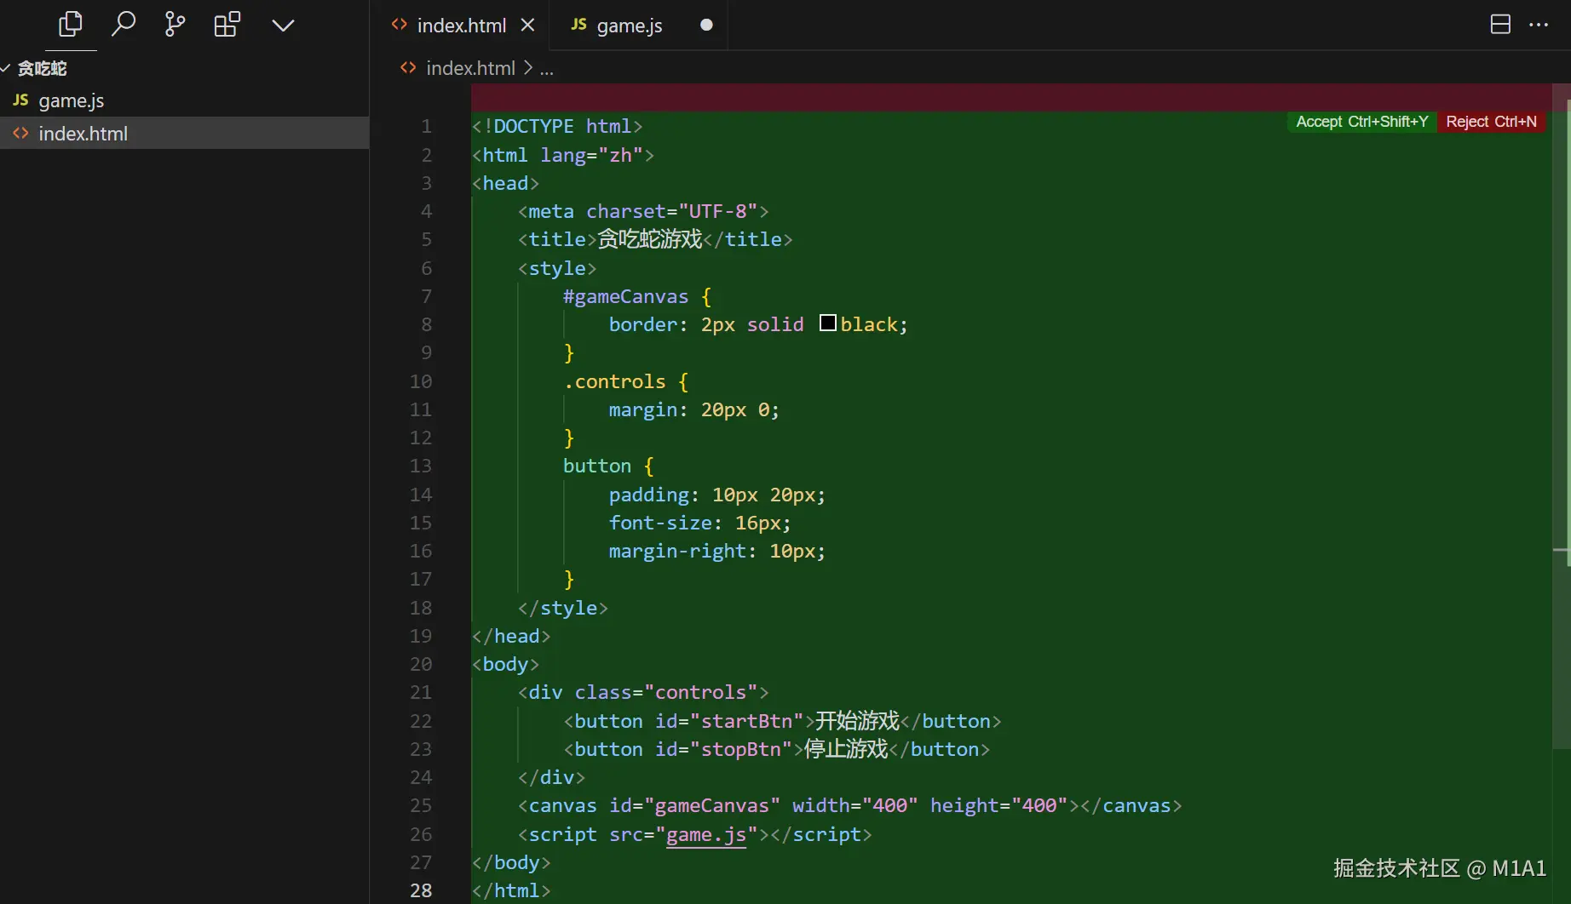The width and height of the screenshot is (1571, 904).
Task: Click the canvas height="400" attribute
Action: tap(998, 805)
